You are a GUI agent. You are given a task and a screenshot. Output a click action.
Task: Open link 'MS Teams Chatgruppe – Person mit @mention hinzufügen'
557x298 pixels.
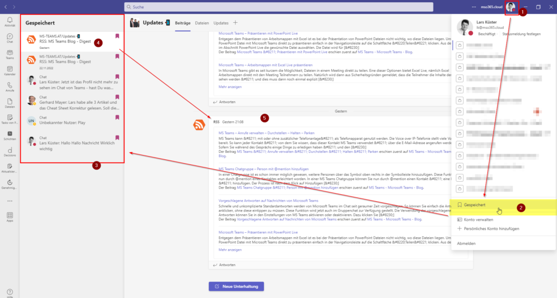[x=264, y=169]
